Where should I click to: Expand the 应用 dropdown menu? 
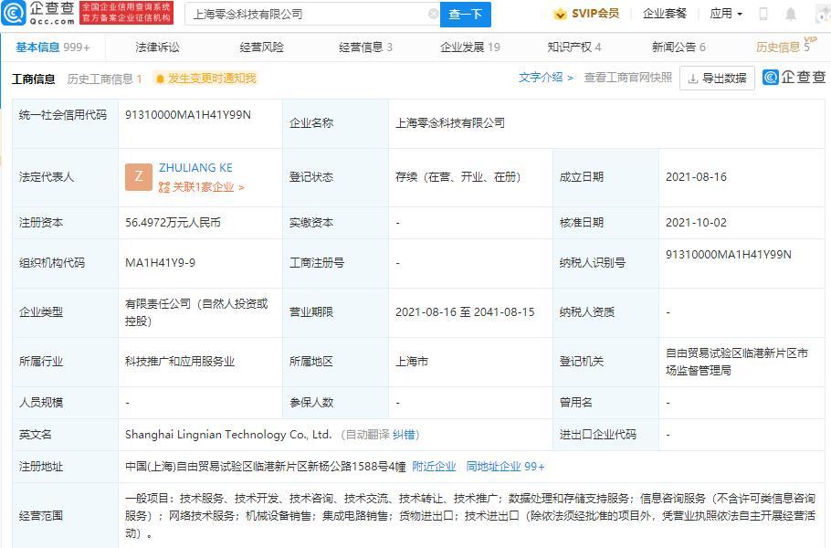pos(726,14)
